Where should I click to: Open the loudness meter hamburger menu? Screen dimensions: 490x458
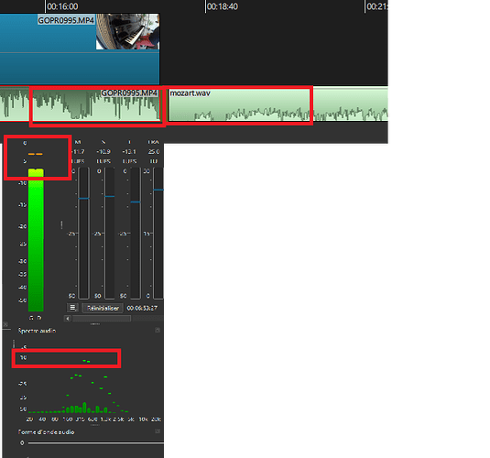[x=72, y=308]
